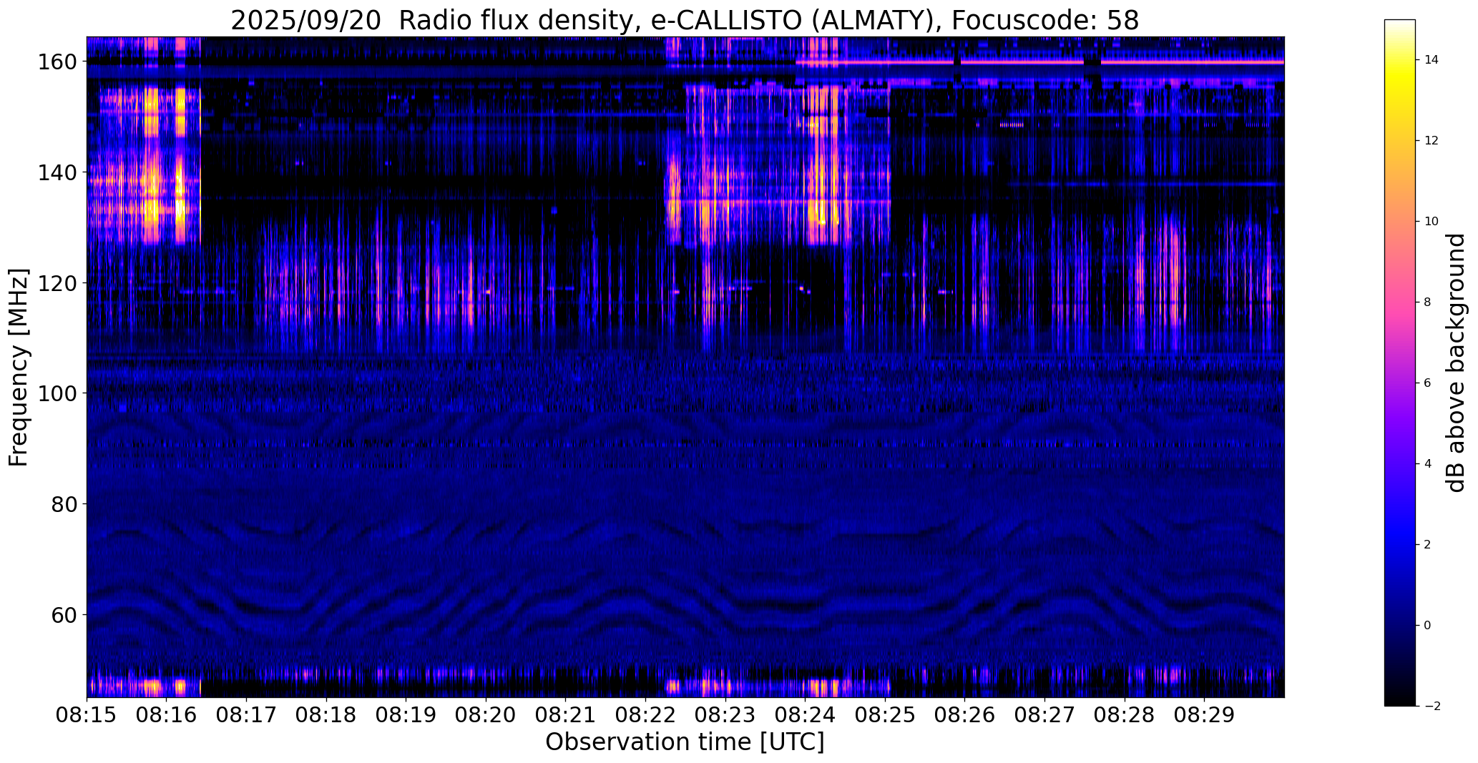Click the 80 frequency tick label

pyautogui.click(x=66, y=504)
